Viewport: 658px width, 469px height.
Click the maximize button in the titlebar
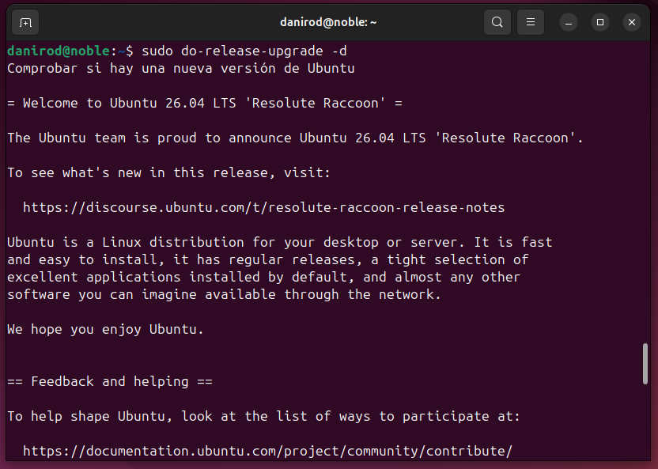click(600, 22)
